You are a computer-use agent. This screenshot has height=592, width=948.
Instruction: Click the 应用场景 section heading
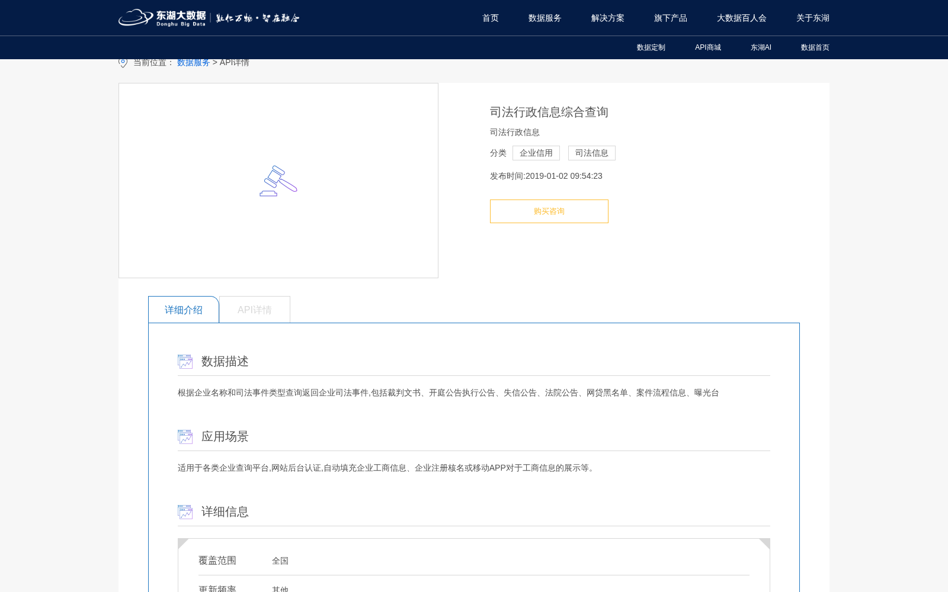click(x=225, y=437)
